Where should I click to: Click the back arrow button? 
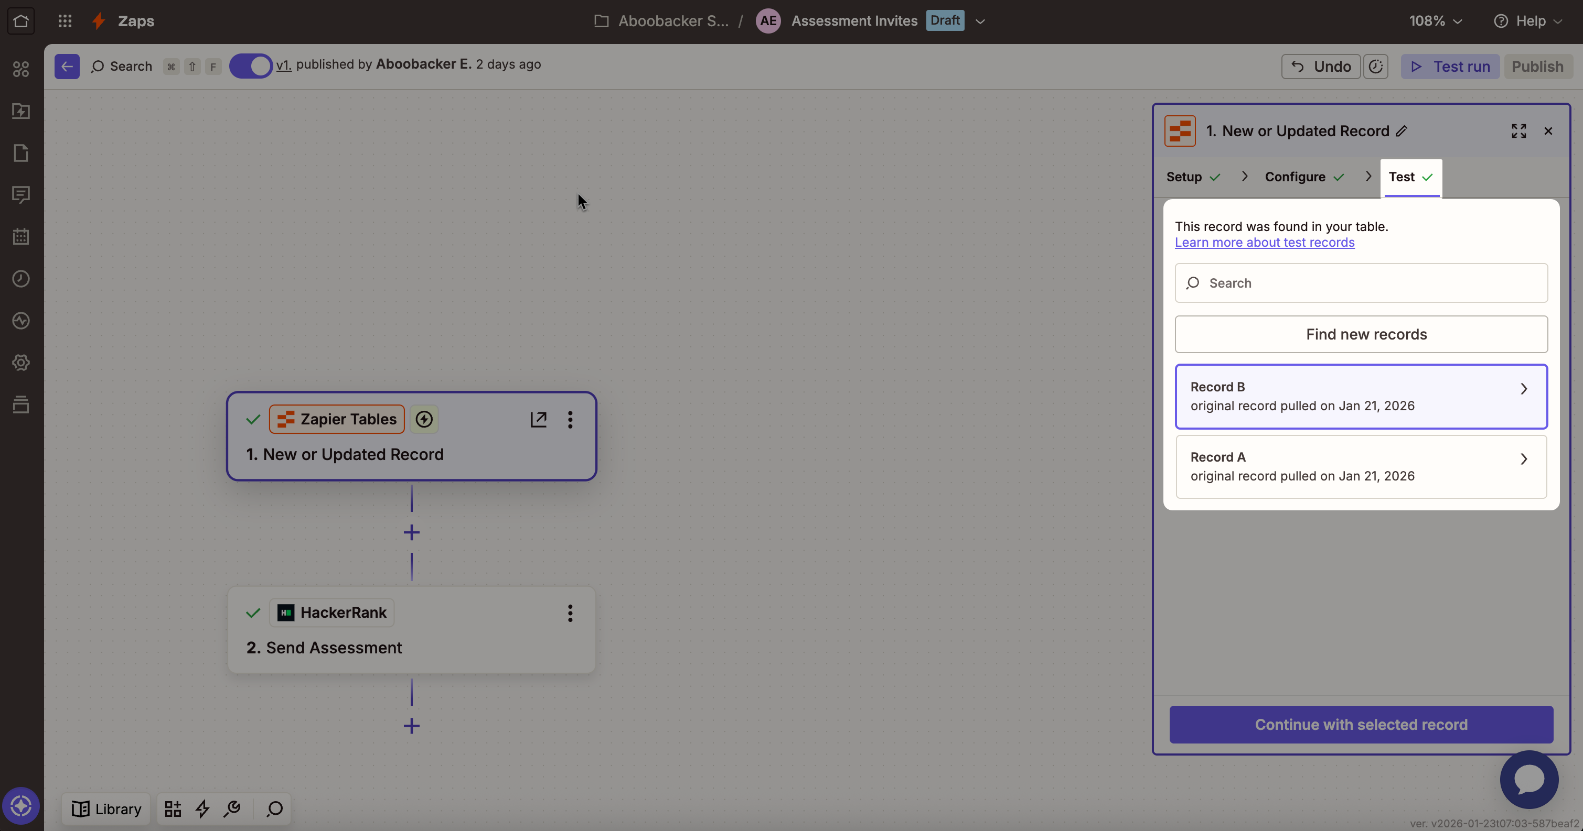click(67, 67)
